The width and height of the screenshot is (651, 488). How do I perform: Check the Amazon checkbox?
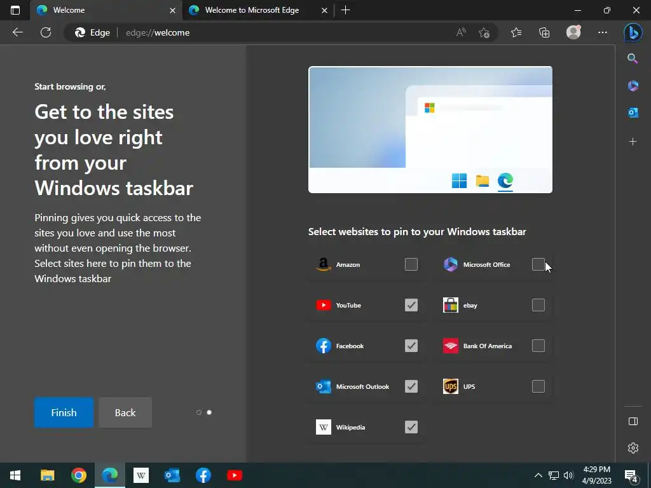pos(411,264)
